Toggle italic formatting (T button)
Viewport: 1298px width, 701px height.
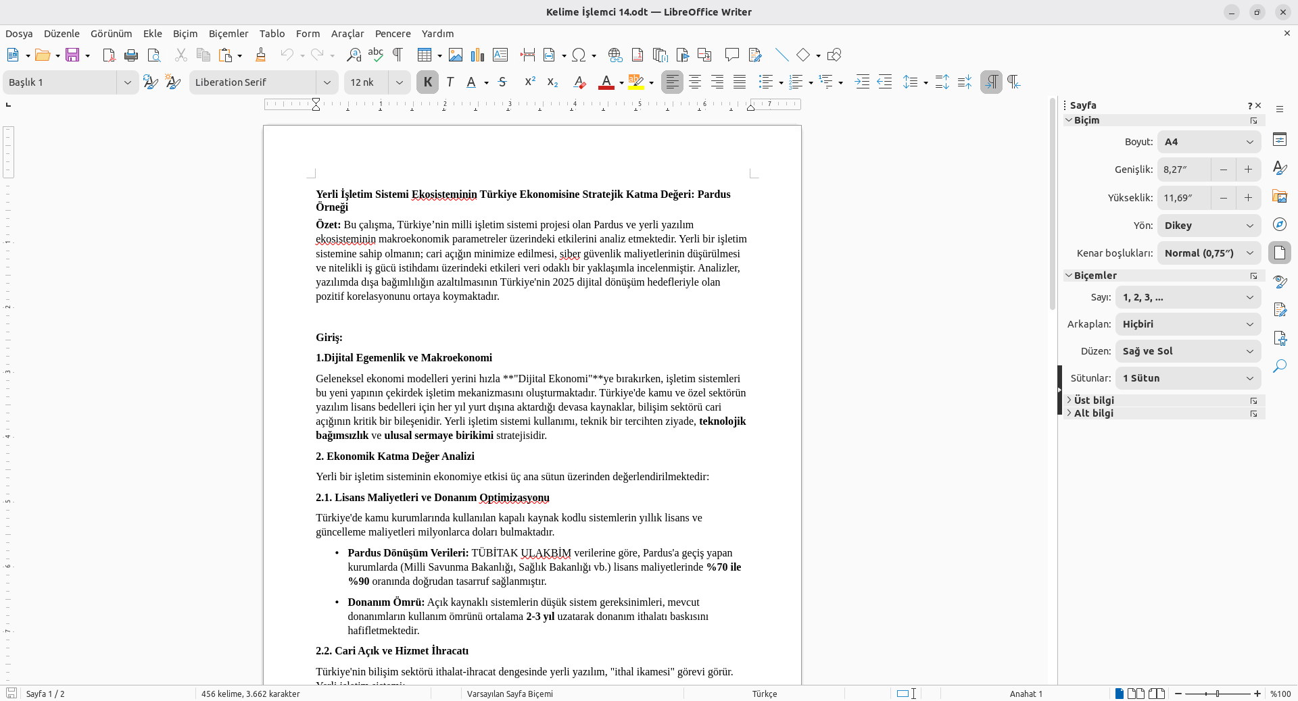pyautogui.click(x=450, y=82)
